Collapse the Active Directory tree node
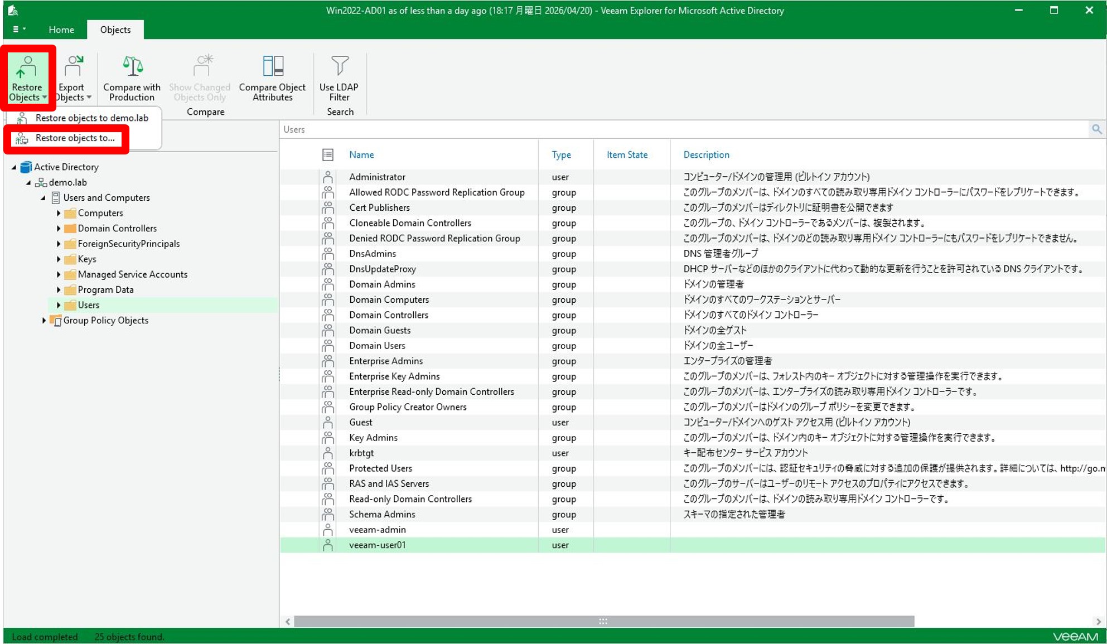This screenshot has width=1107, height=644. click(x=14, y=167)
